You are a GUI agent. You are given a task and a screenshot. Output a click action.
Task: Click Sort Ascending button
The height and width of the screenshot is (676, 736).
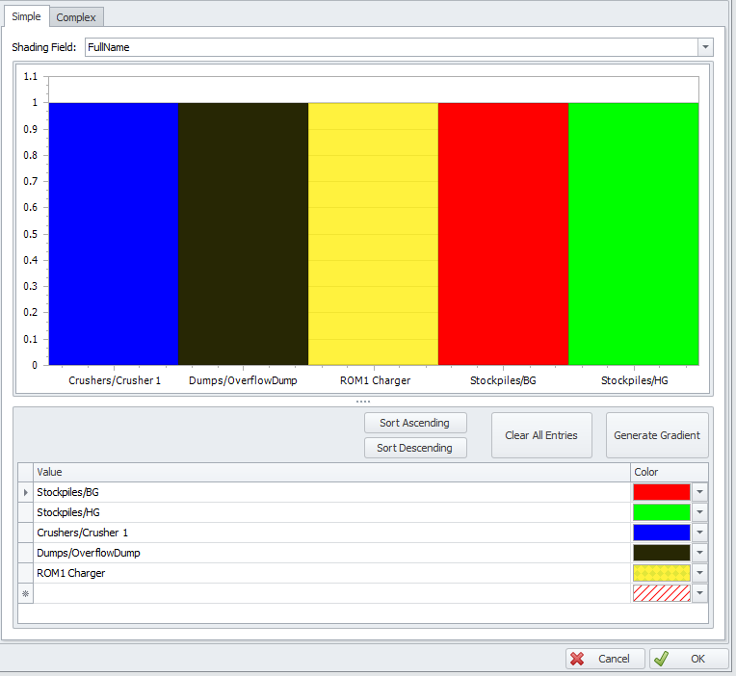(415, 423)
